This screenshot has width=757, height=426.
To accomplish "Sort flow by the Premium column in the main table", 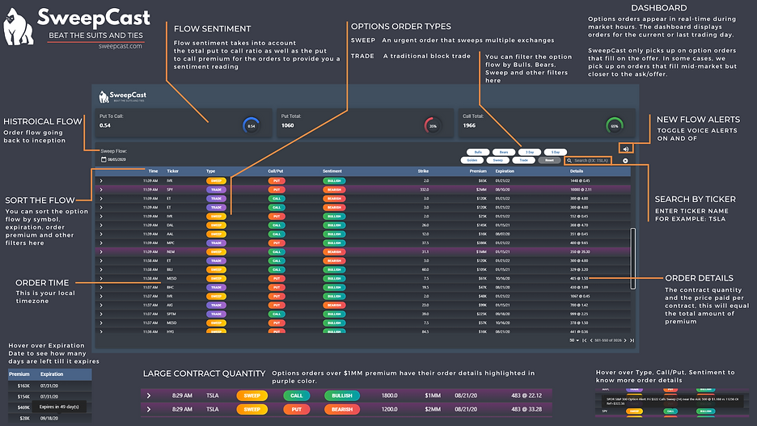I will [x=478, y=171].
